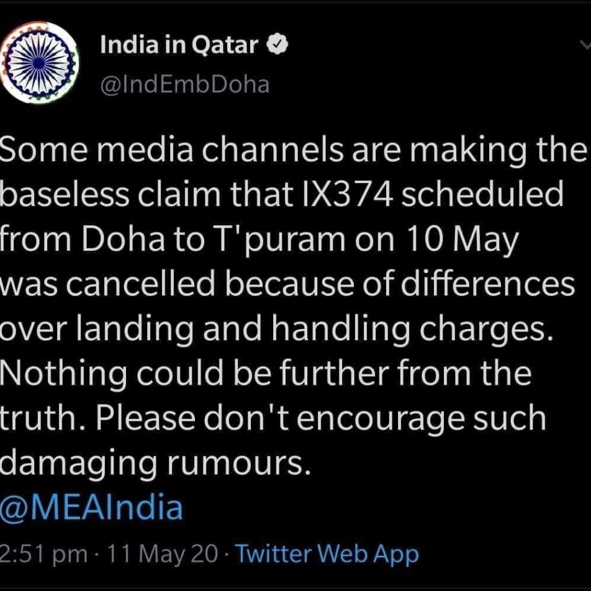
Task: Select the text '10 May' in tweet
Action: pyautogui.click(x=462, y=240)
